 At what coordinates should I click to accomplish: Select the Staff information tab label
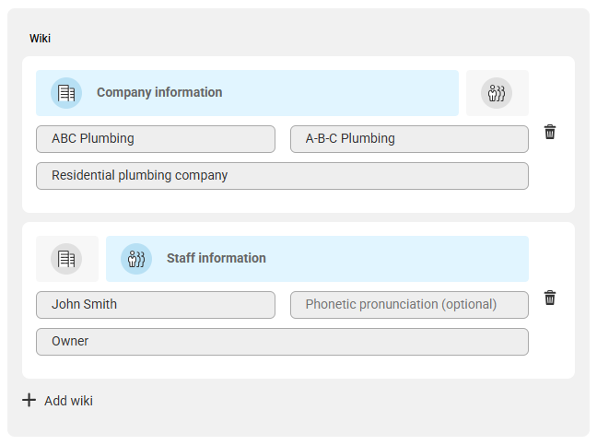(217, 258)
